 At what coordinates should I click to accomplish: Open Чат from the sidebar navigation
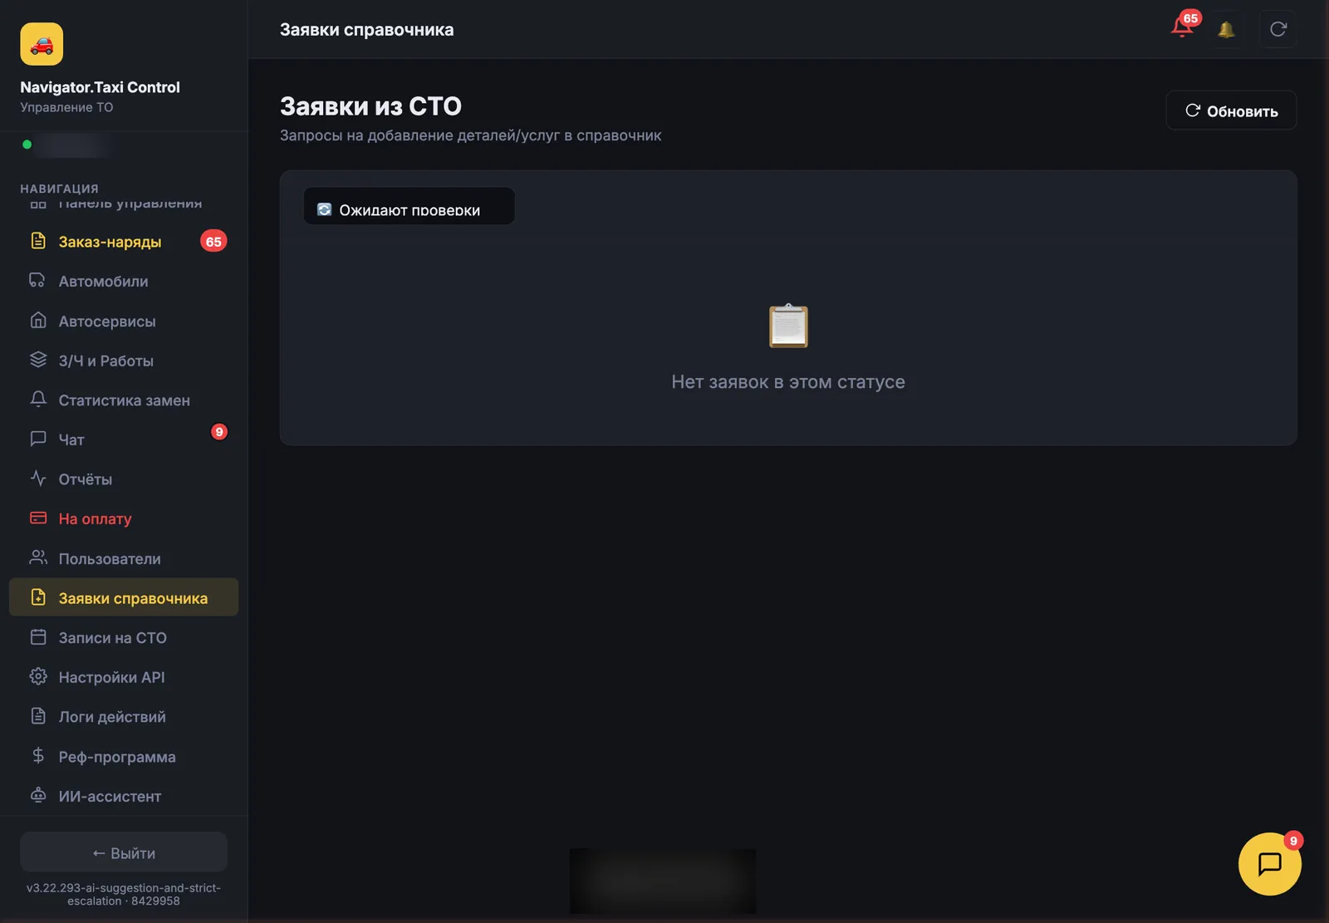pos(124,439)
